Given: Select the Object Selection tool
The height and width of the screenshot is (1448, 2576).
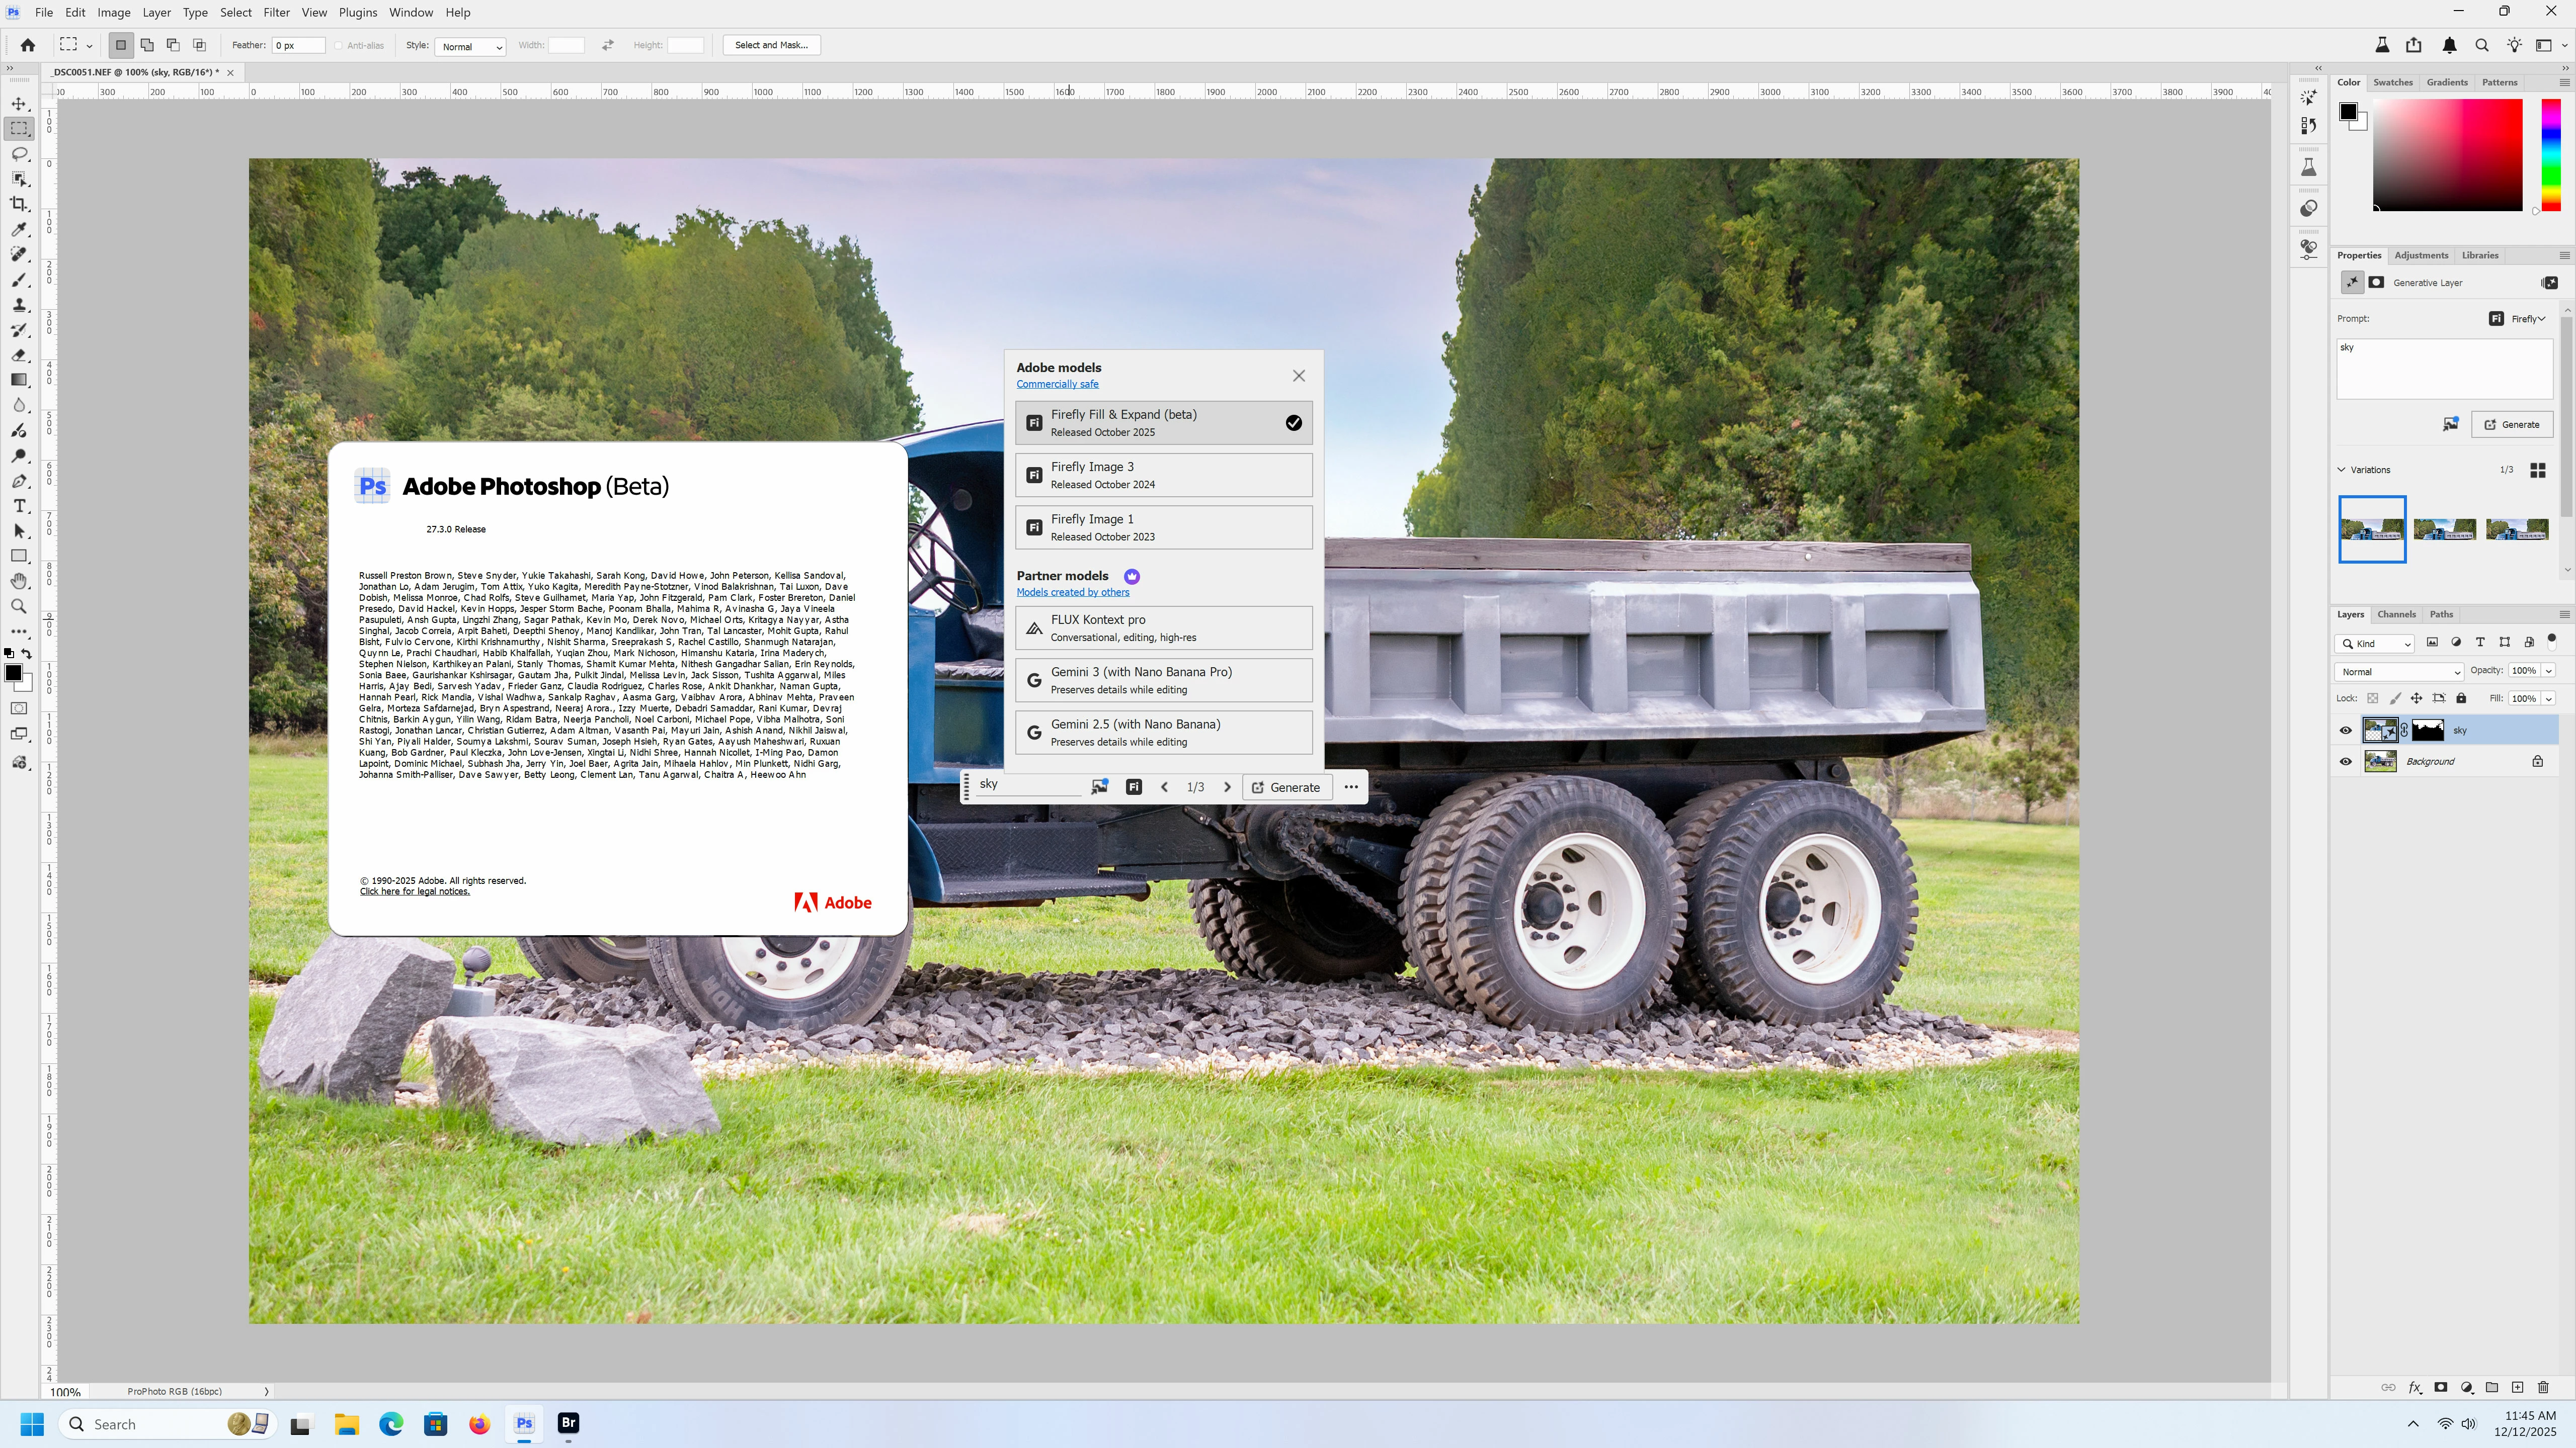Looking at the screenshot, I should [19, 179].
